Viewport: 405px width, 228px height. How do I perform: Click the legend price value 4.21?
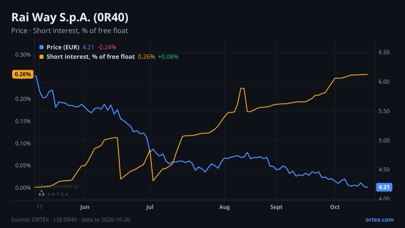(88, 47)
